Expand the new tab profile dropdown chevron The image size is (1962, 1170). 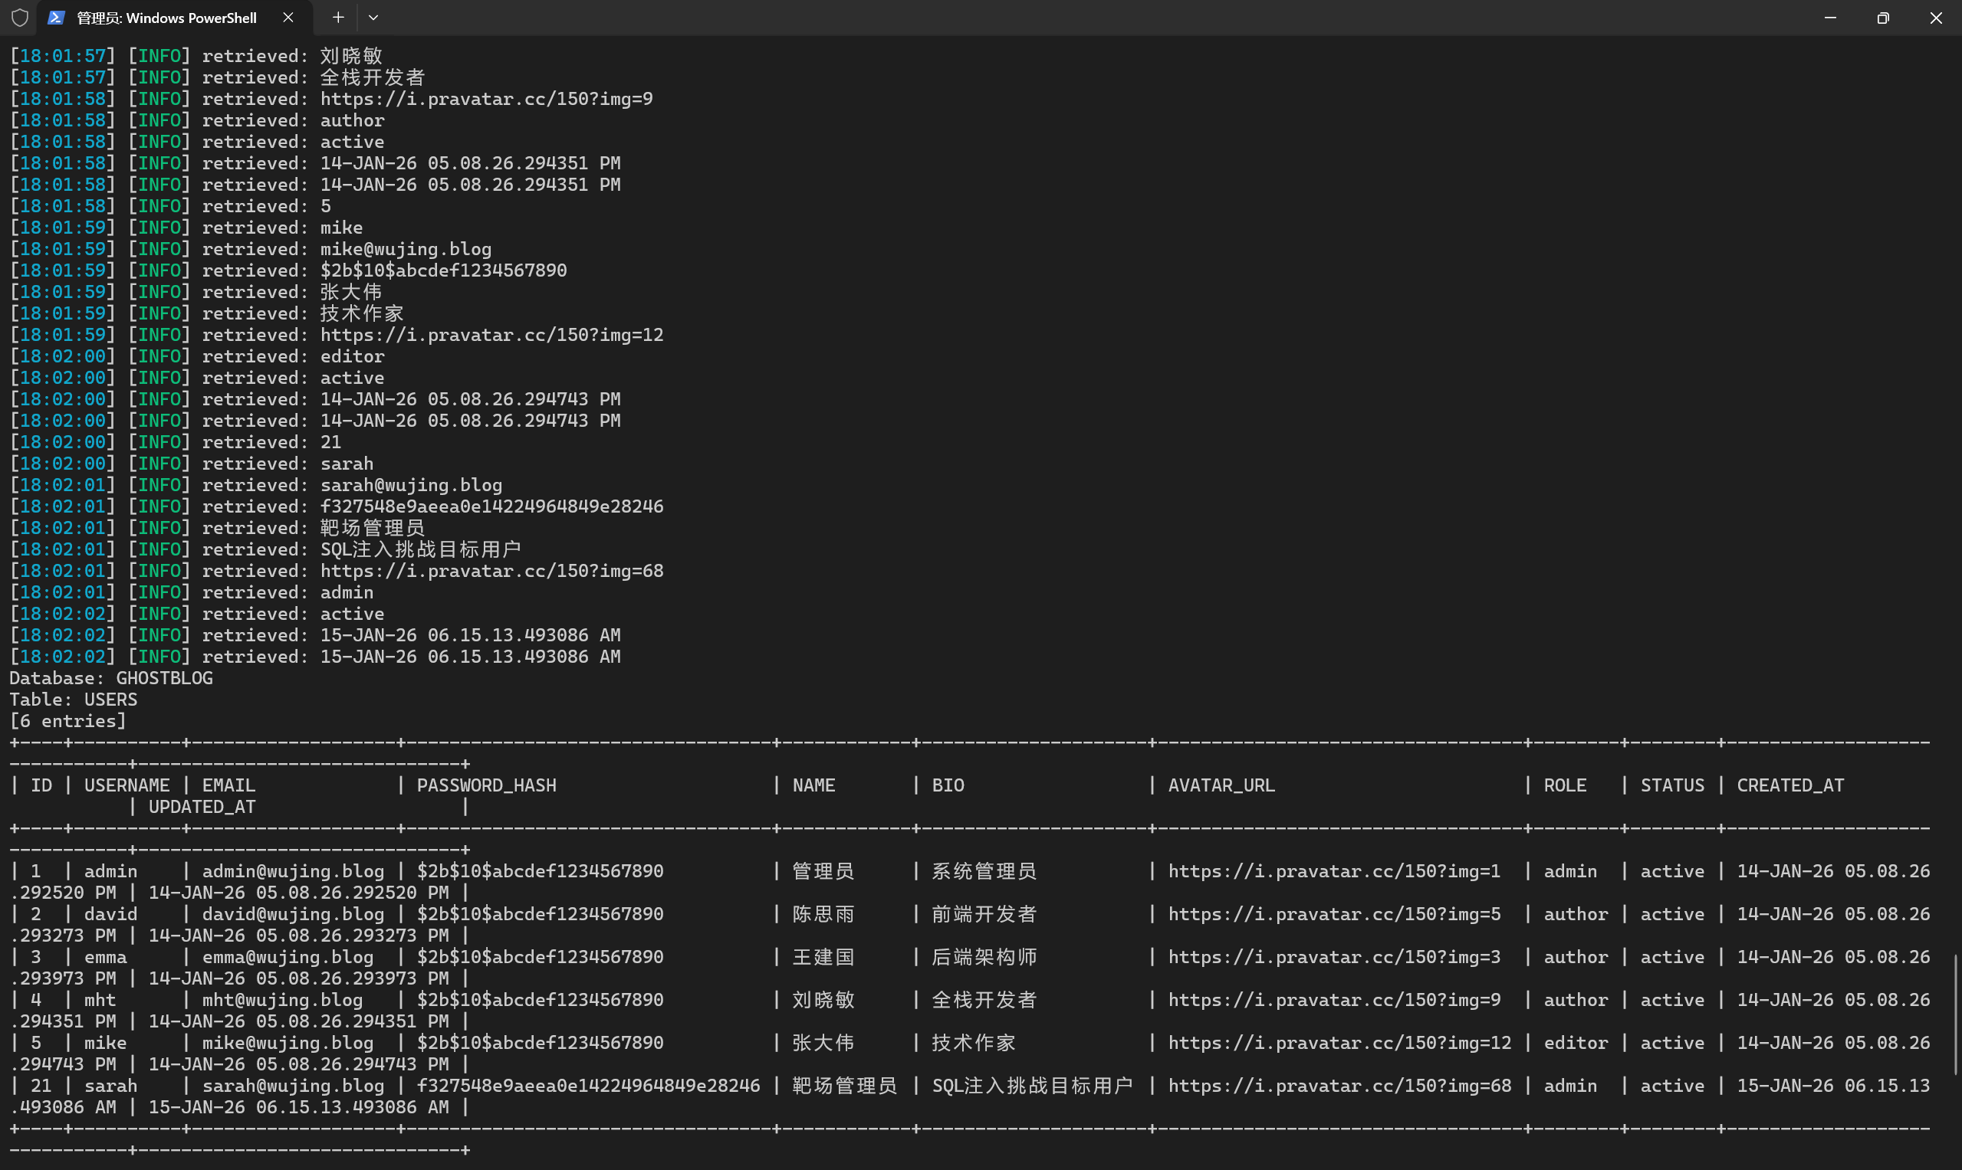pyautogui.click(x=373, y=18)
